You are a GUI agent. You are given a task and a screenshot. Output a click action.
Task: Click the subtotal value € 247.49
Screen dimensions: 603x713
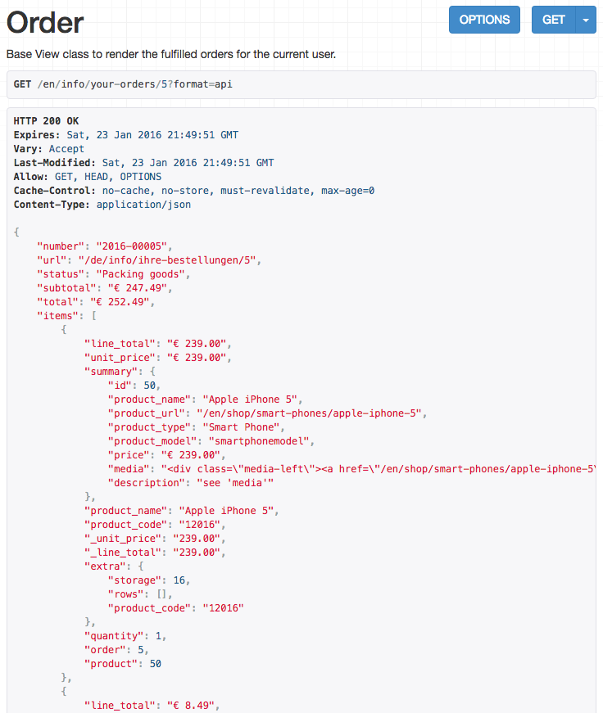click(138, 288)
